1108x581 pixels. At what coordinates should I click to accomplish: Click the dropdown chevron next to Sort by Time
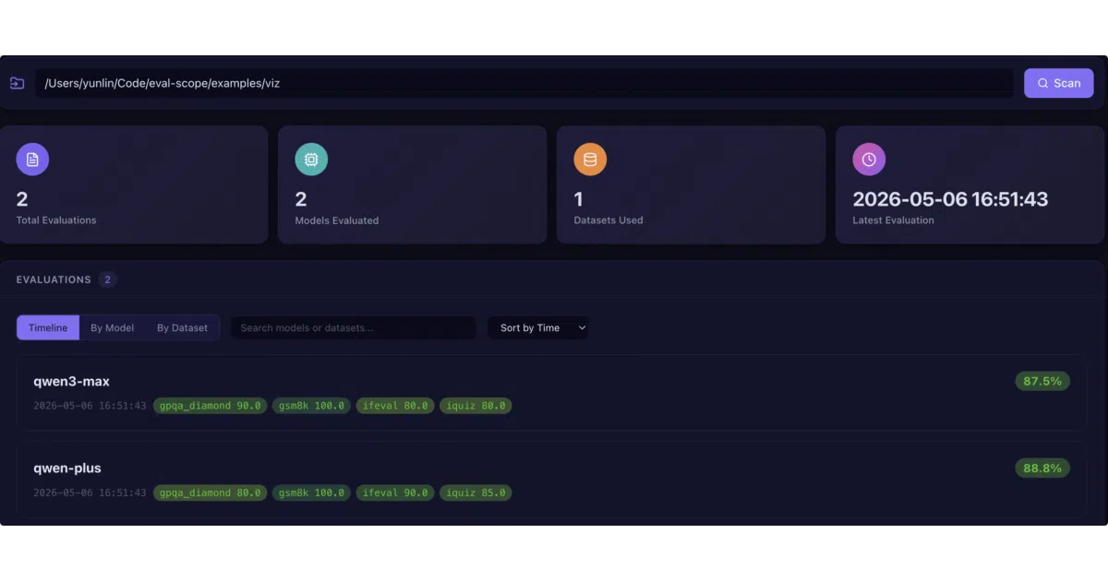[582, 327]
